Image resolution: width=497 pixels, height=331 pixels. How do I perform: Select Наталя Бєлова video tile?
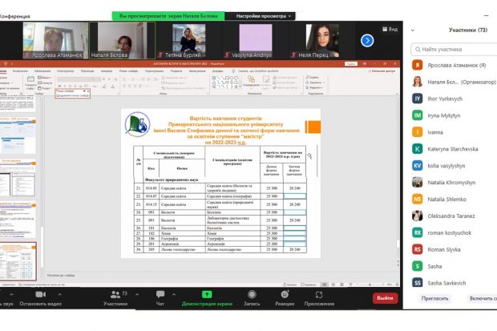click(123, 40)
